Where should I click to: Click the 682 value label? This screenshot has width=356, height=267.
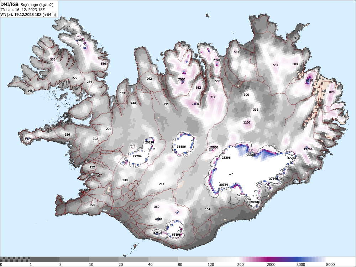(198, 88)
